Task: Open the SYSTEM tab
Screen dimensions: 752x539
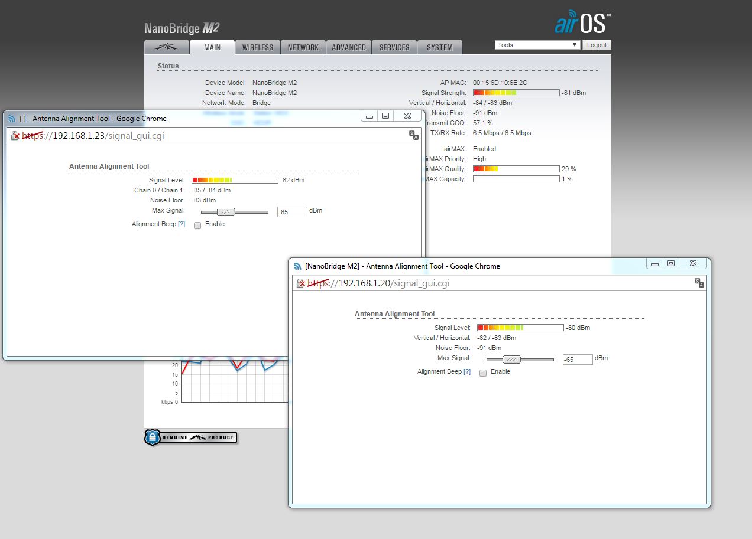Action: click(440, 47)
